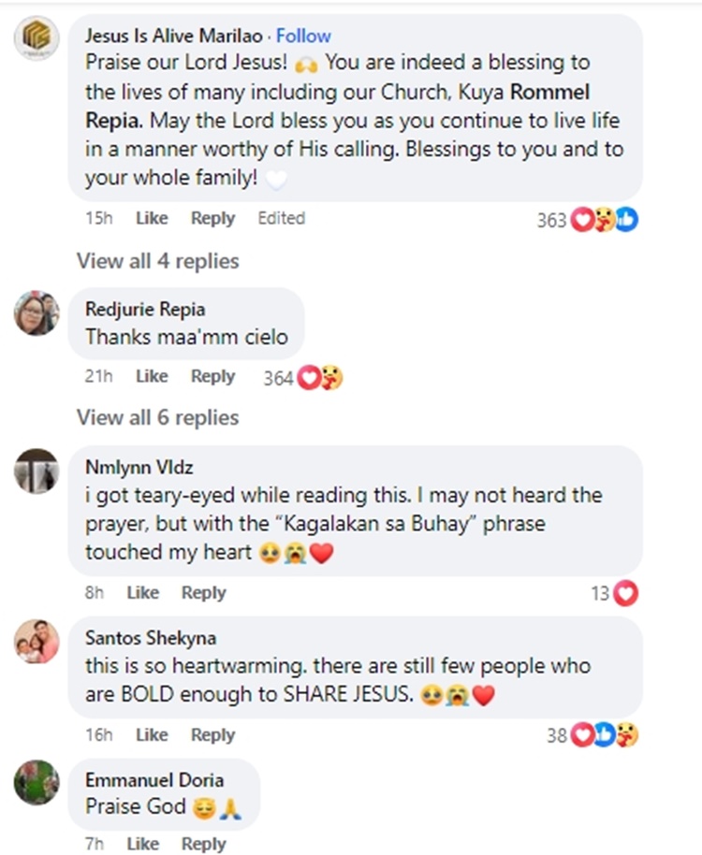The height and width of the screenshot is (855, 702).
Task: Open Nmlynn Vldz's profile avatar
Action: pos(37,470)
